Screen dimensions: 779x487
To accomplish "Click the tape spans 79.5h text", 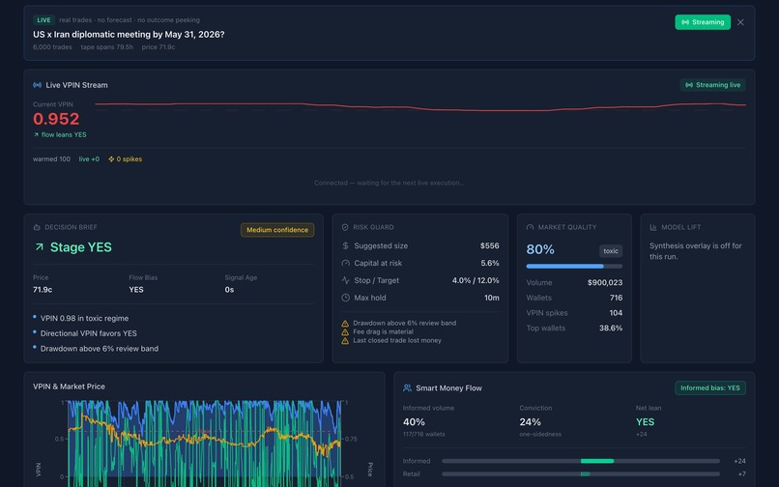I will coord(107,47).
